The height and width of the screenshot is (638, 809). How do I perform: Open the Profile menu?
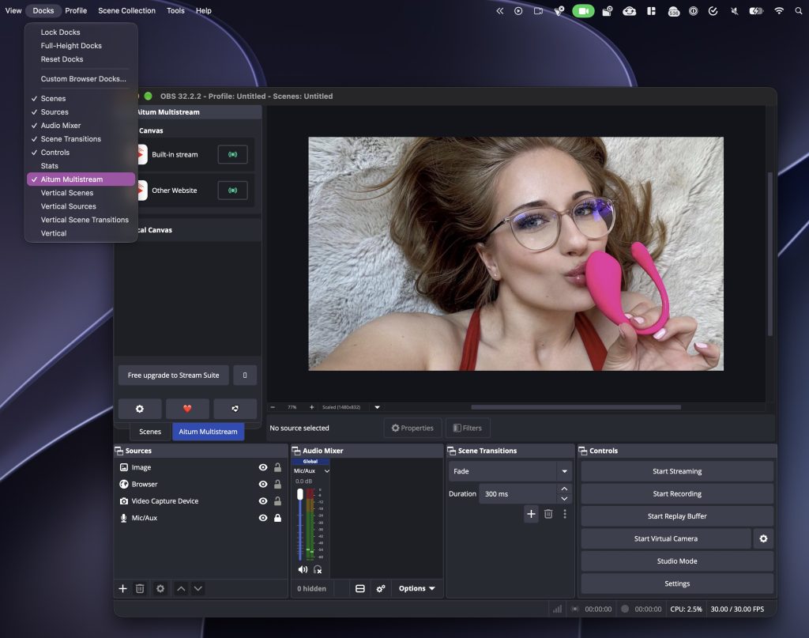pos(76,11)
